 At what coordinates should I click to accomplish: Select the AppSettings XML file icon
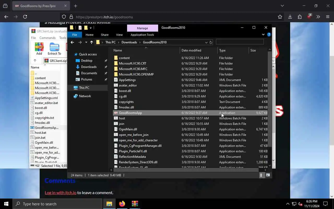click(x=116, y=80)
